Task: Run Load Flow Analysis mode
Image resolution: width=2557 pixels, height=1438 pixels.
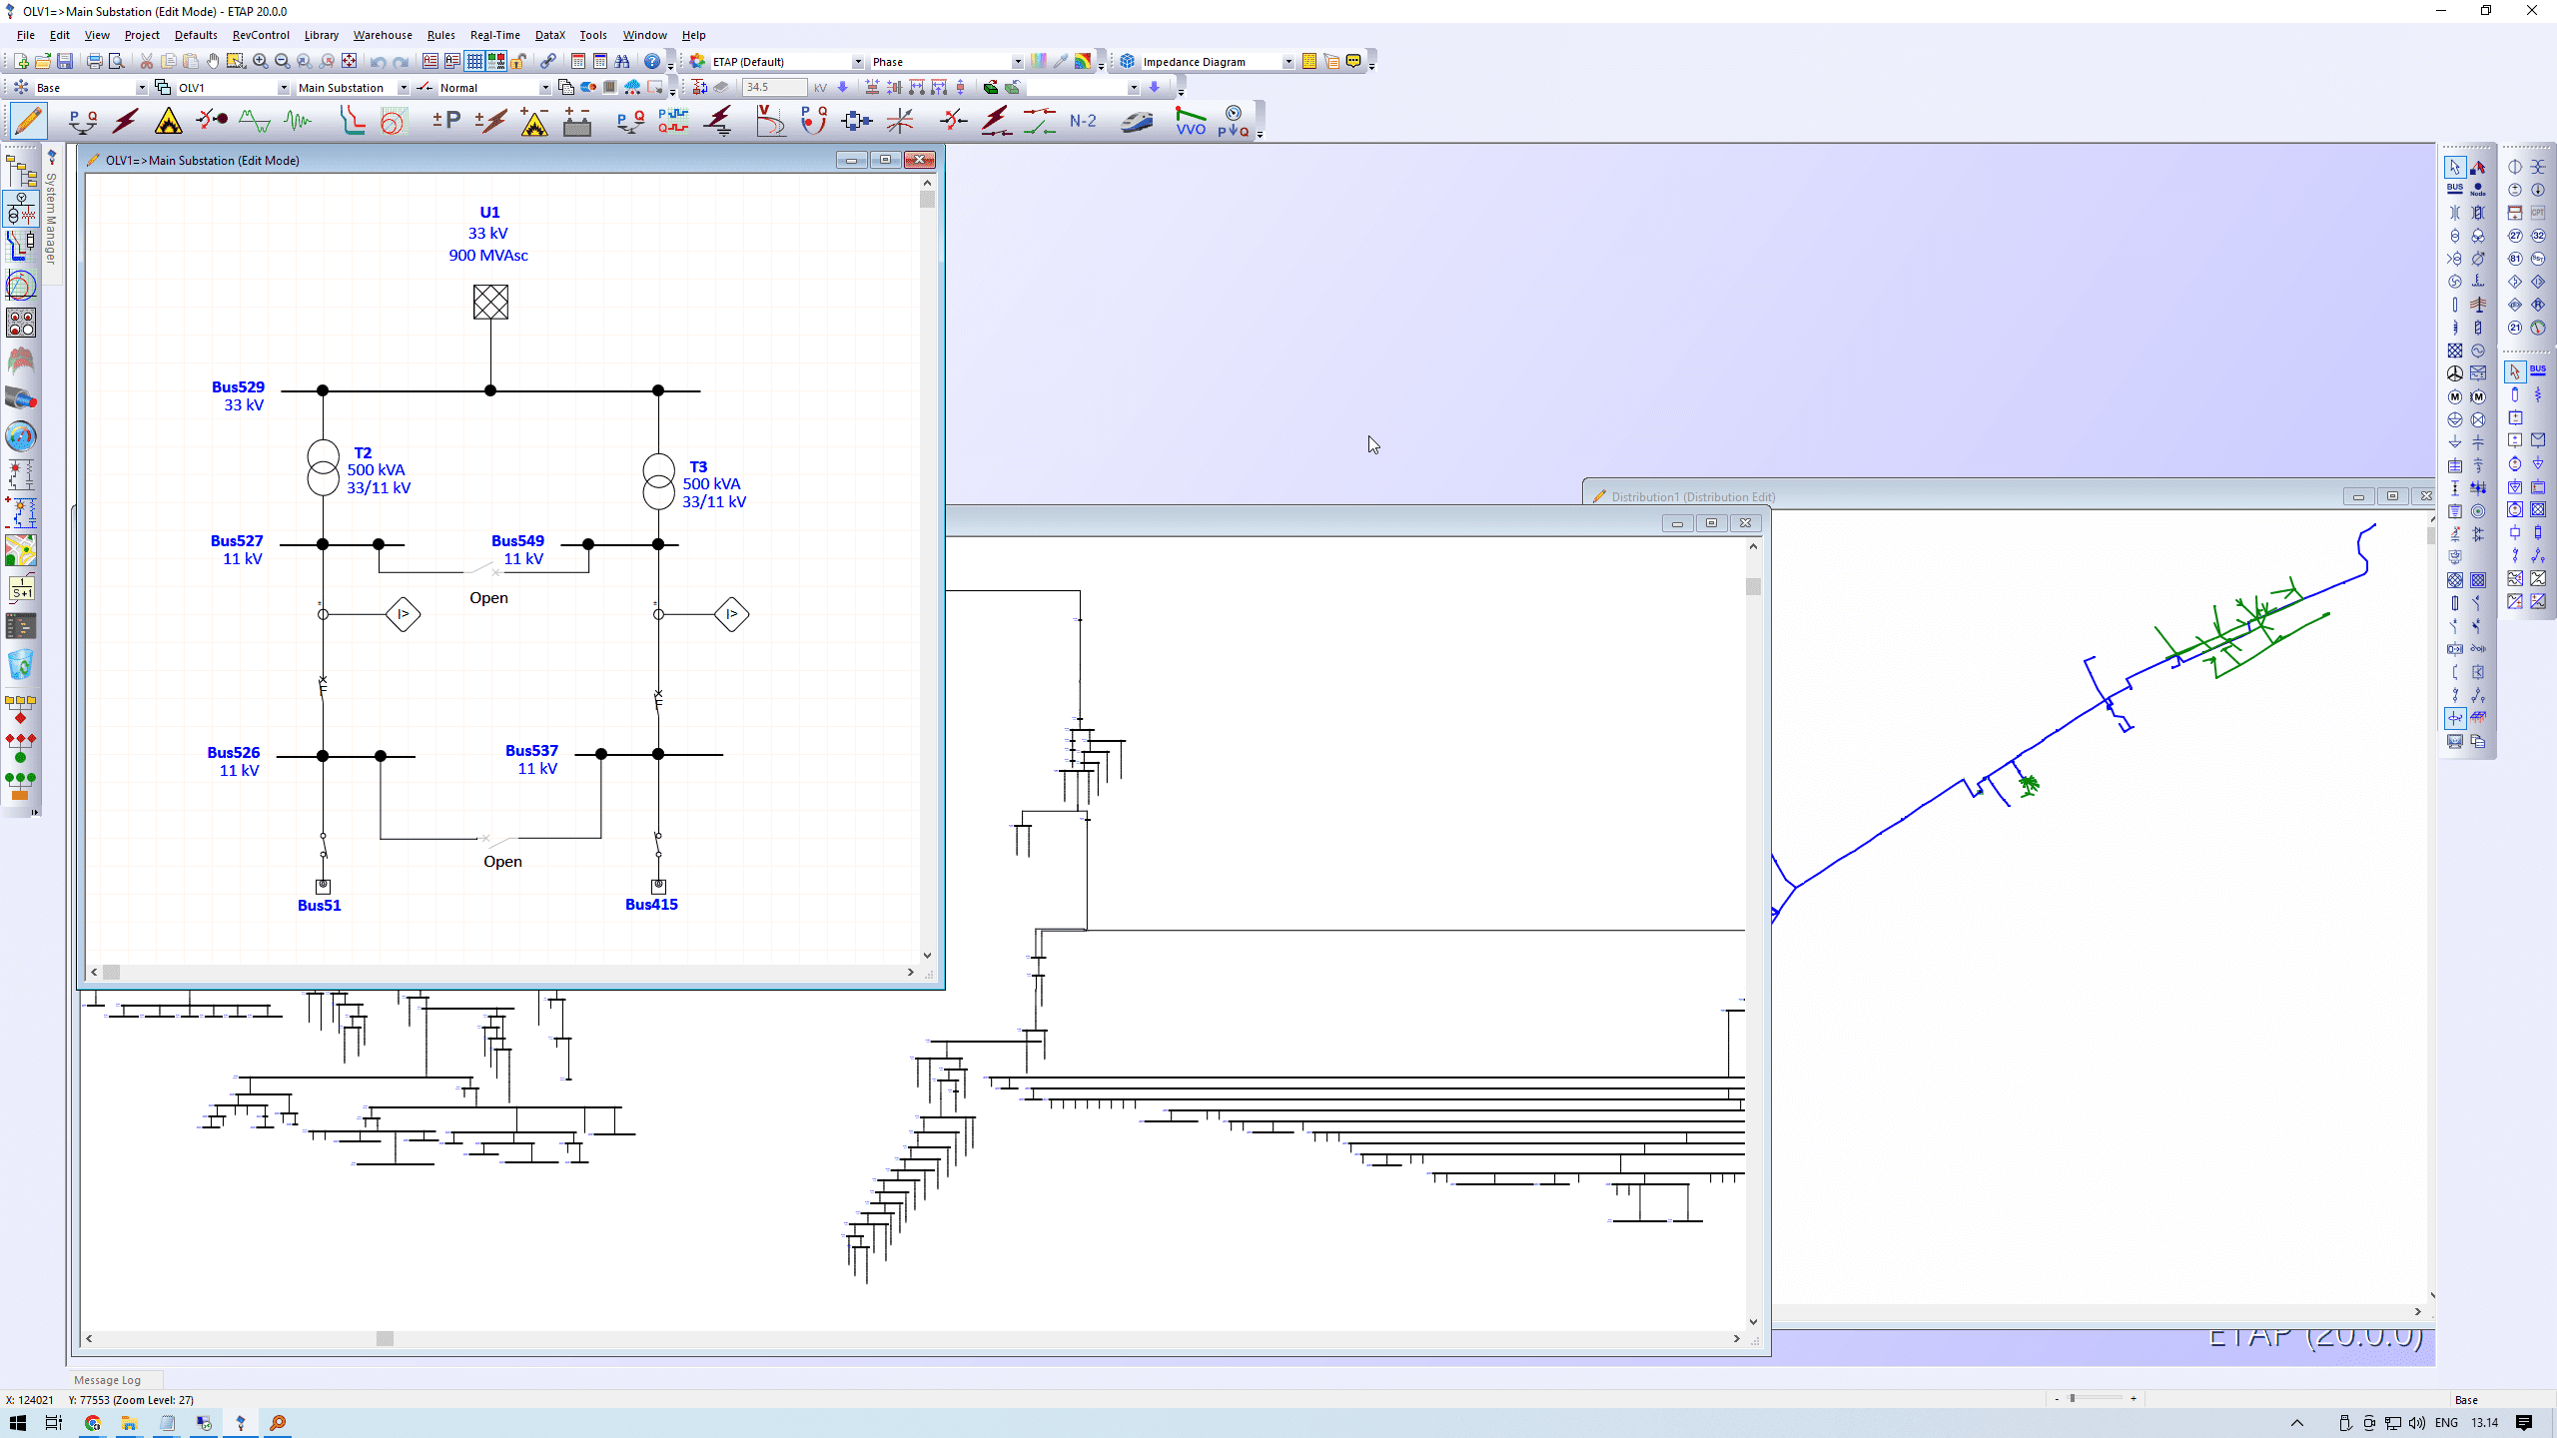Action: tap(82, 121)
